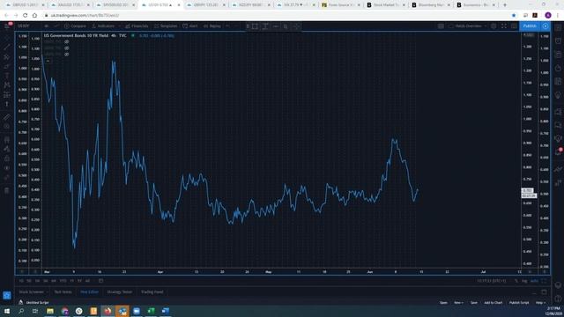
Task: Open the TradingView hamburger menu
Action: tap(7, 26)
